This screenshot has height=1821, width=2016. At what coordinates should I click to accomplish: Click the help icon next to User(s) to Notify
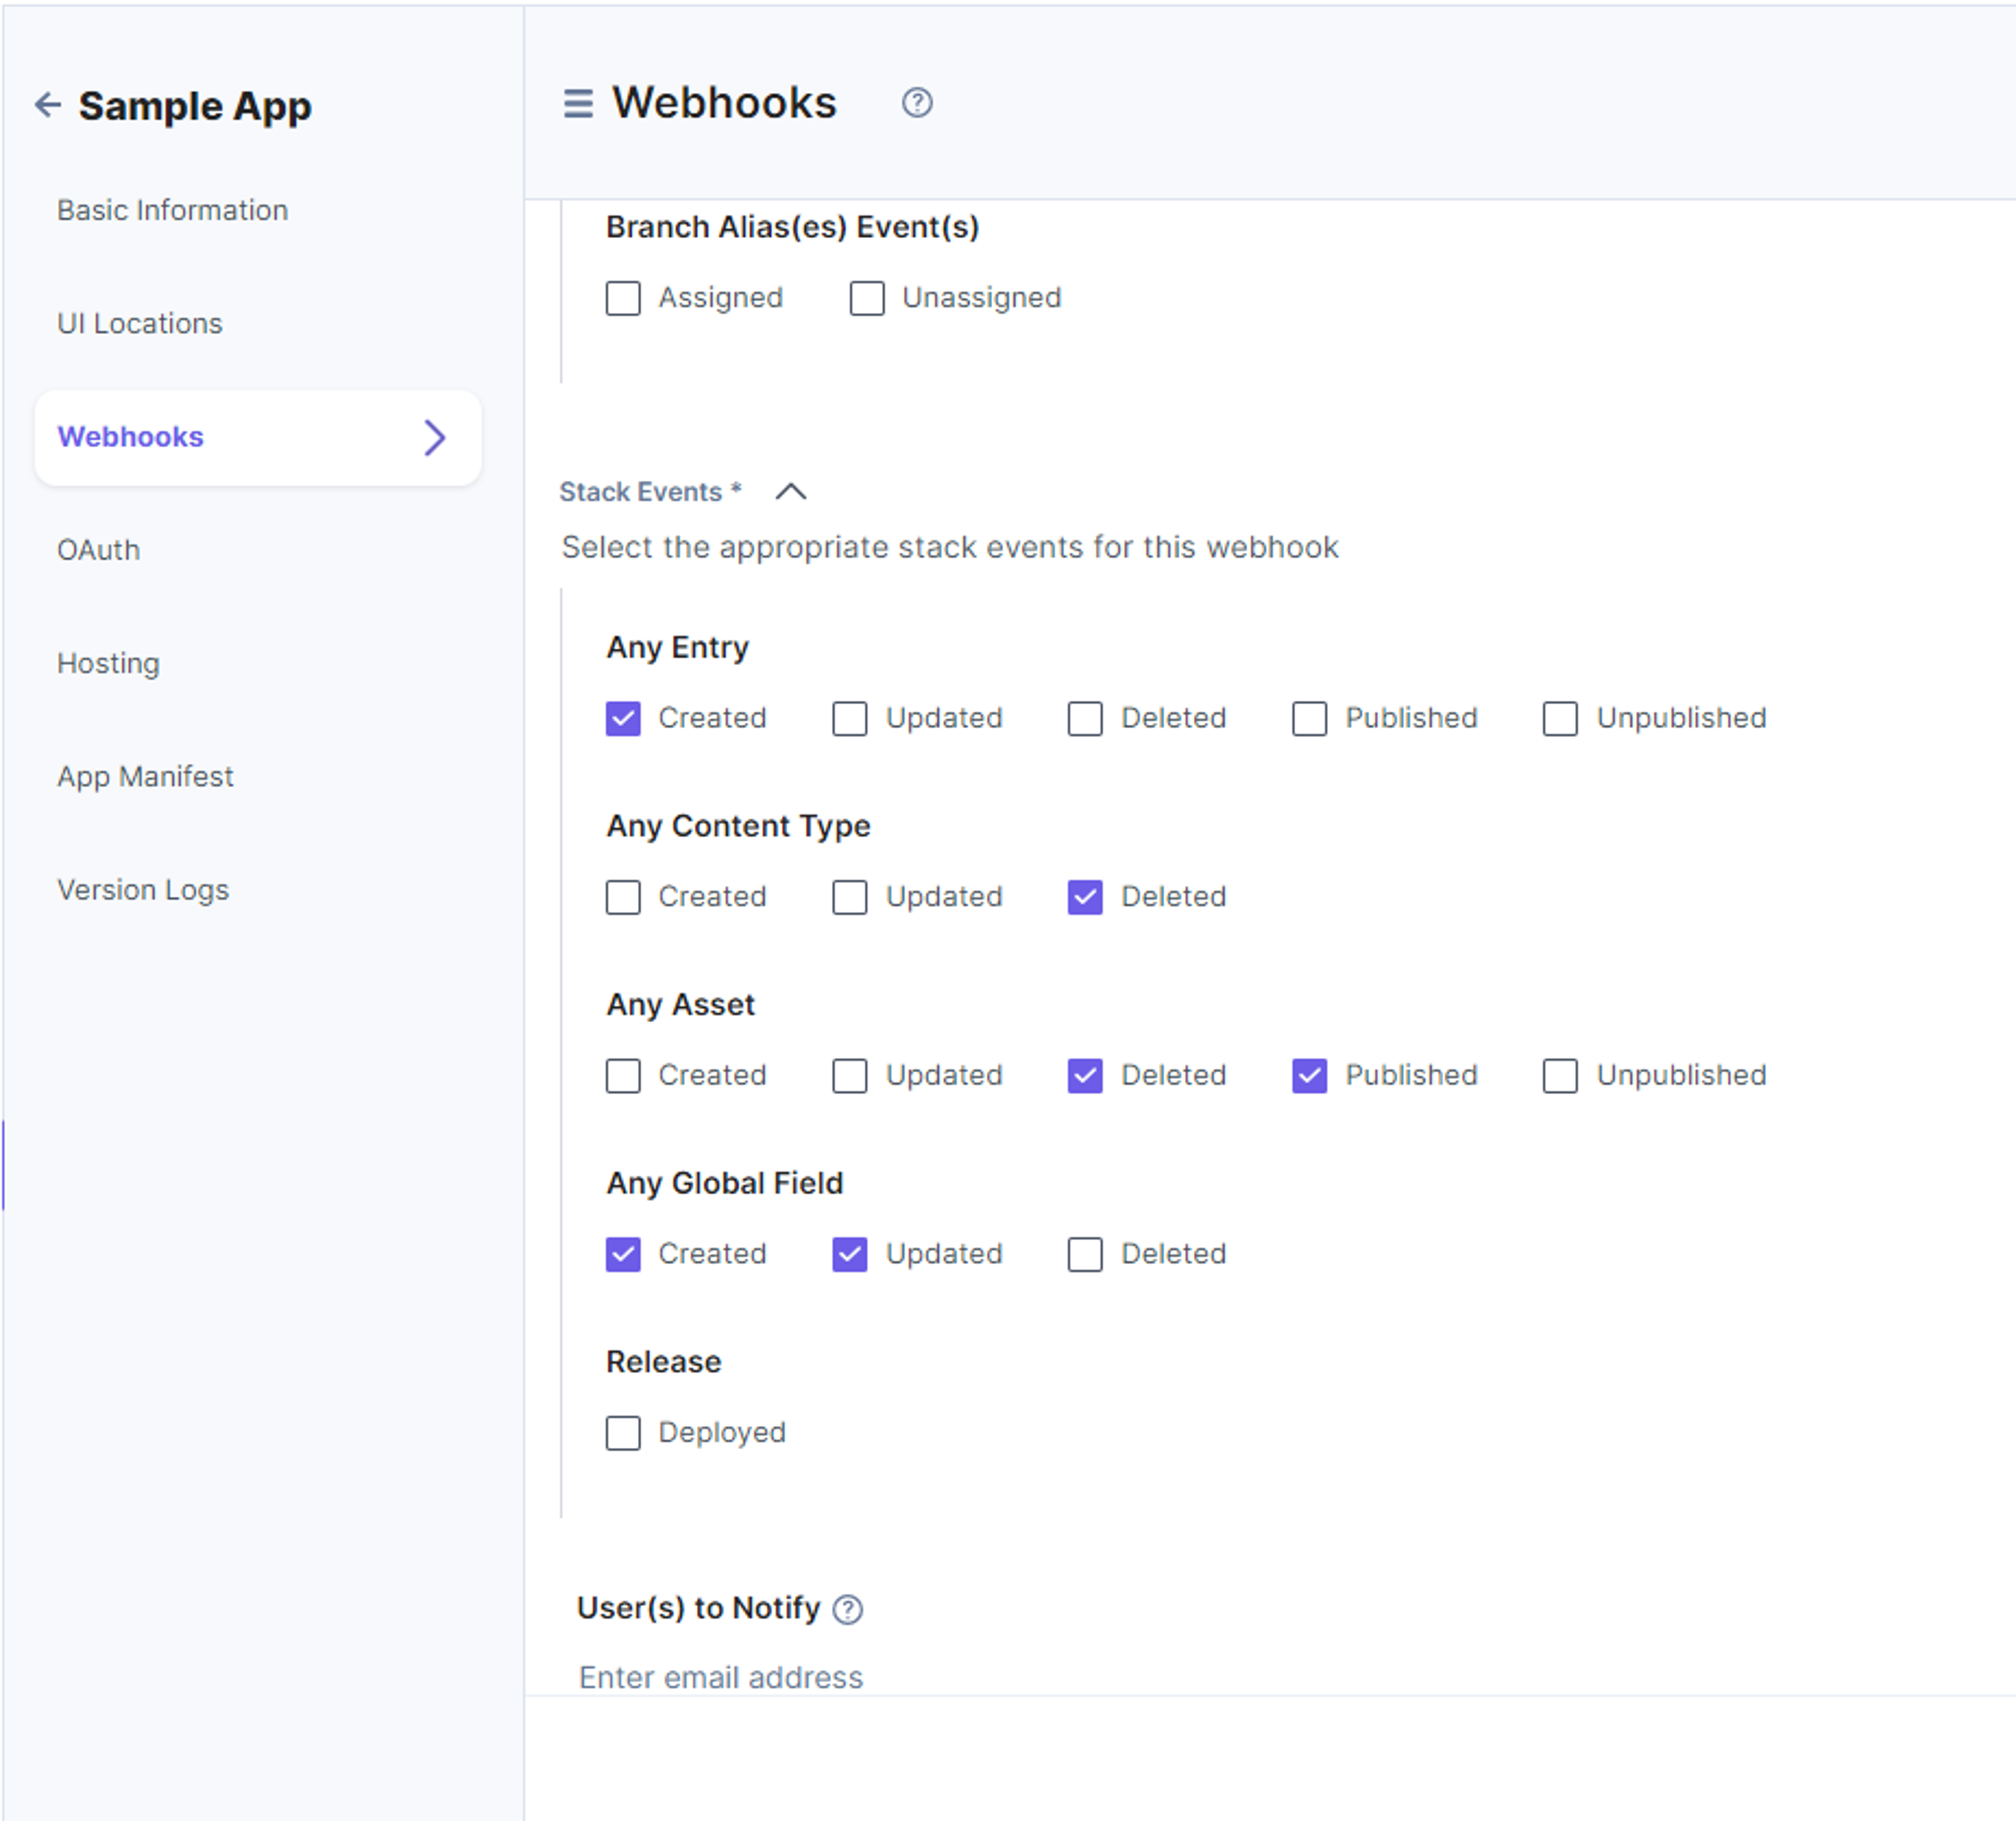pyautogui.click(x=848, y=1609)
